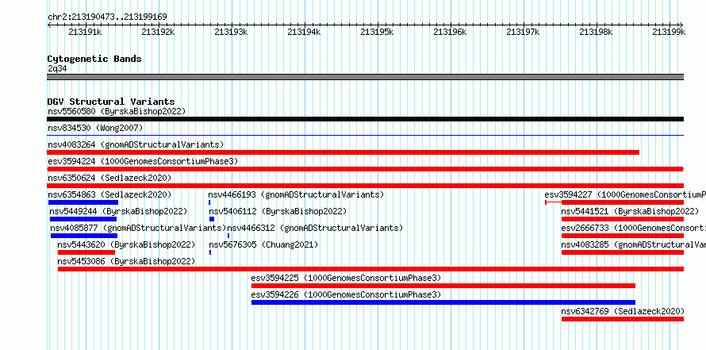The width and height of the screenshot is (706, 350).
Task: Click the red esv2666733 variant bar
Action: point(623,236)
